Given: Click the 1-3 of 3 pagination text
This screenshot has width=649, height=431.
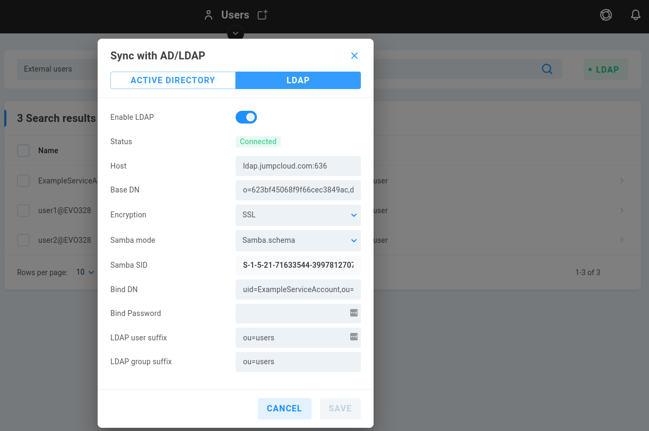Looking at the screenshot, I should coord(588,272).
